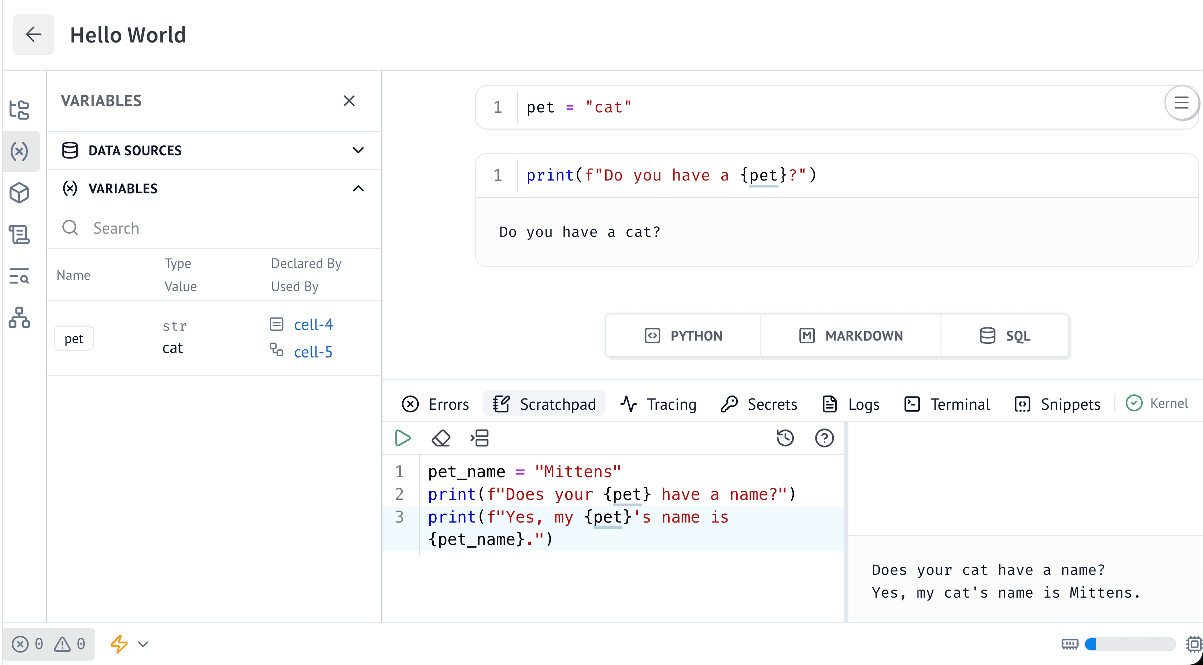
Task: Open the cell-4 declared-by link
Action: tap(313, 324)
